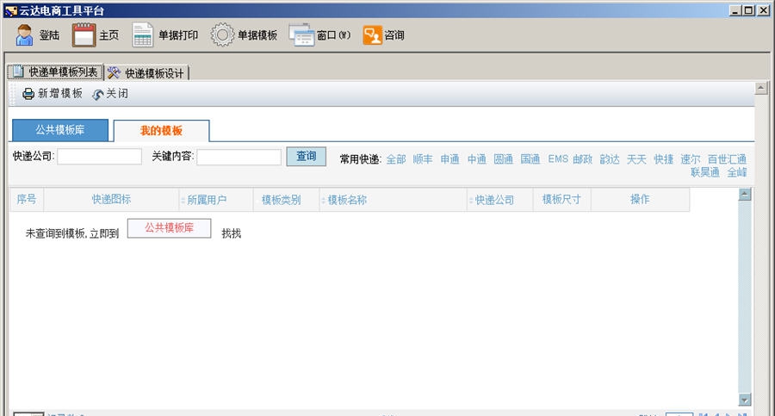Click the 模板尺寸 column header
This screenshot has width=775, height=416.
[561, 199]
